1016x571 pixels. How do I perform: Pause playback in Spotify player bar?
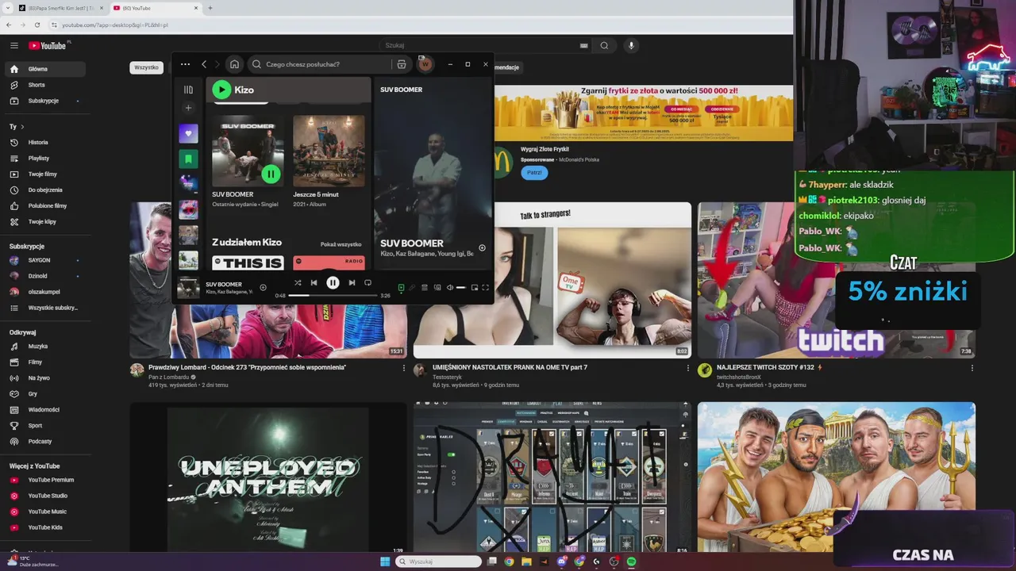click(x=333, y=282)
